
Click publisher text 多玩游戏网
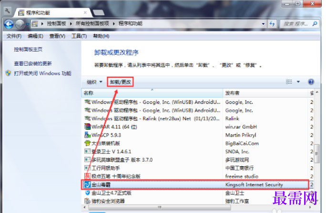click(237, 160)
